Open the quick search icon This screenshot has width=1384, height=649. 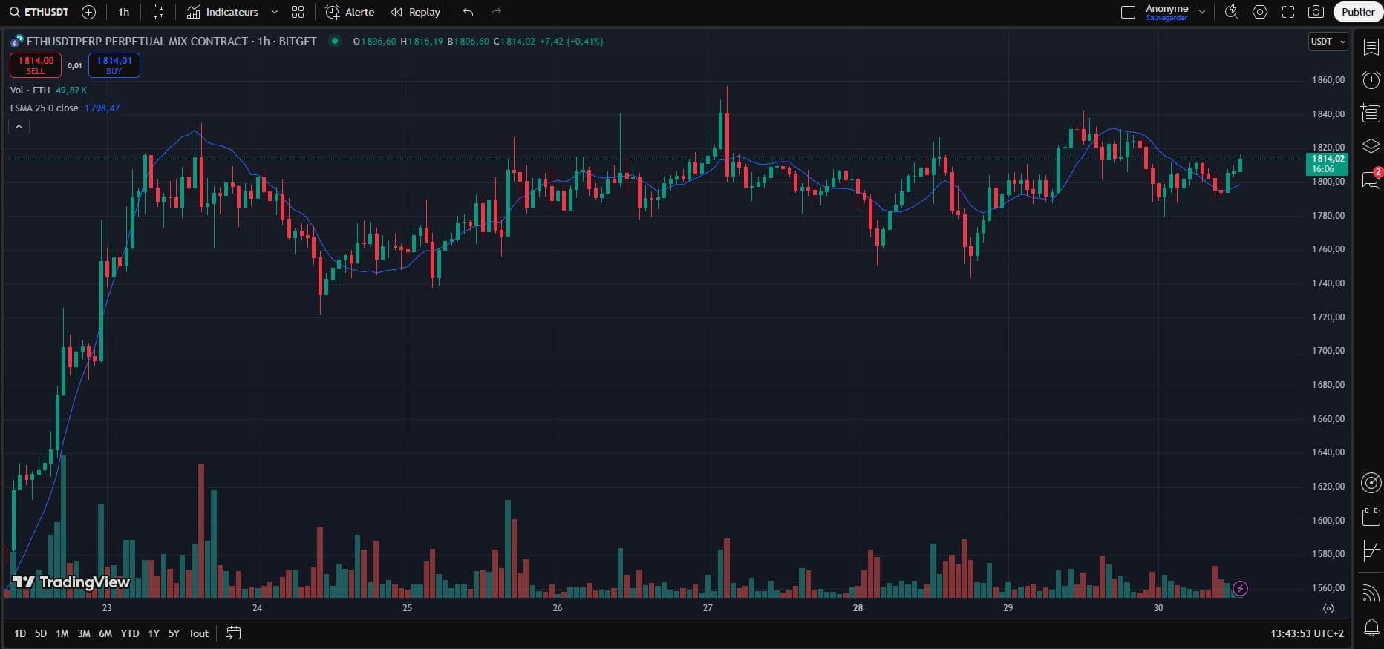[1232, 12]
